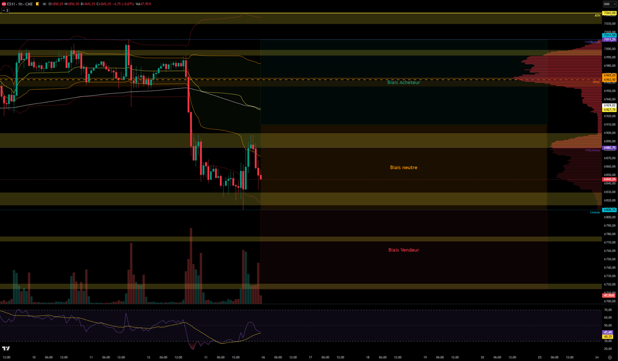The height and width of the screenshot is (361, 618).
Task: Click the red 6845,25 current price label
Action: coord(610,179)
